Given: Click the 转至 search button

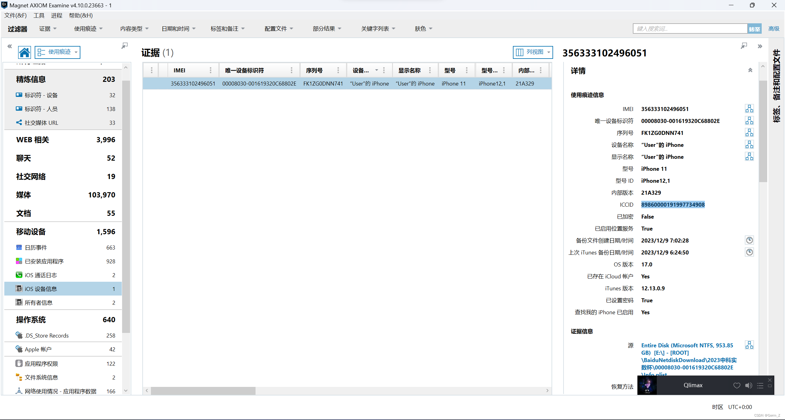Looking at the screenshot, I should [754, 29].
